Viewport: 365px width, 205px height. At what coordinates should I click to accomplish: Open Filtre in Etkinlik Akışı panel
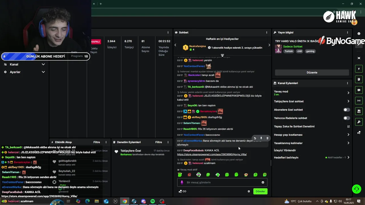[97, 142]
